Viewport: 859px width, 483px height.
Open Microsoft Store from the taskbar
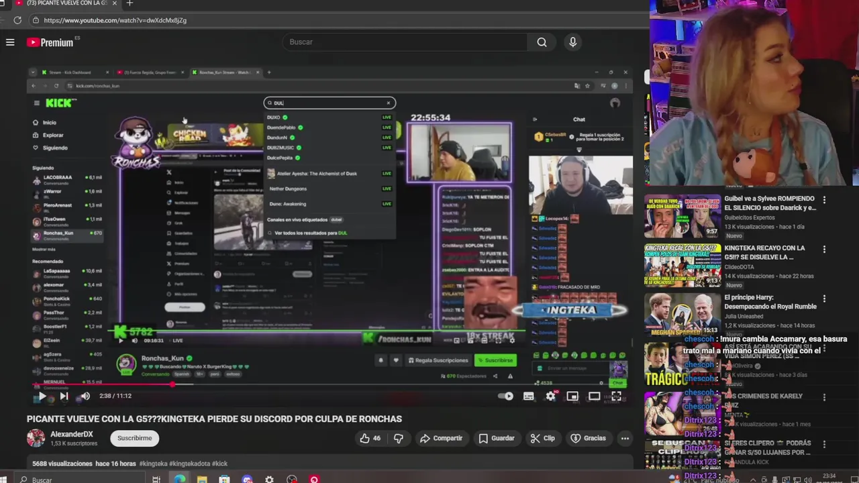point(224,480)
